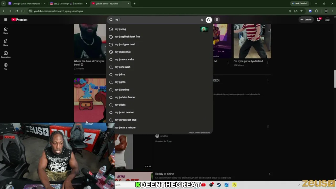336x189 pixels.
Task: Open the YouTube notifications bell
Action: (x=318, y=19)
